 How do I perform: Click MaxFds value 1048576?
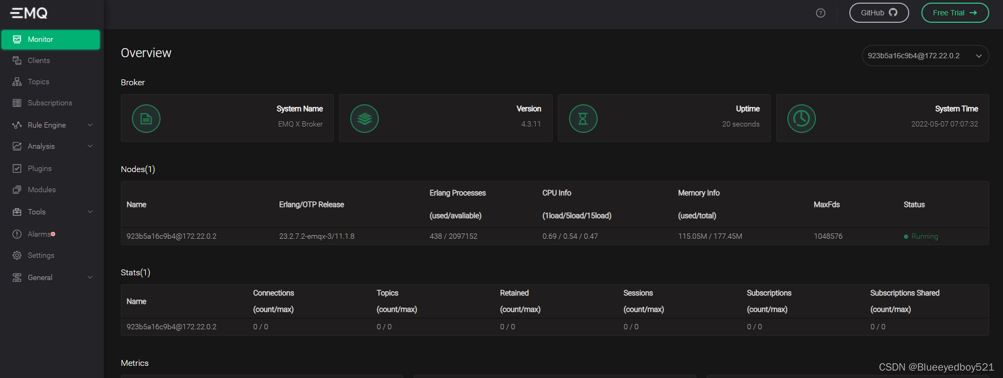pos(828,236)
